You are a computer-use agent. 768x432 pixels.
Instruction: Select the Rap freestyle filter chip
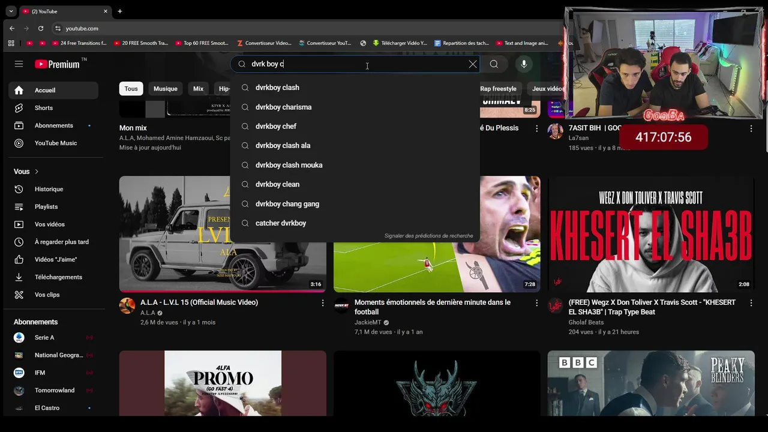click(x=498, y=89)
